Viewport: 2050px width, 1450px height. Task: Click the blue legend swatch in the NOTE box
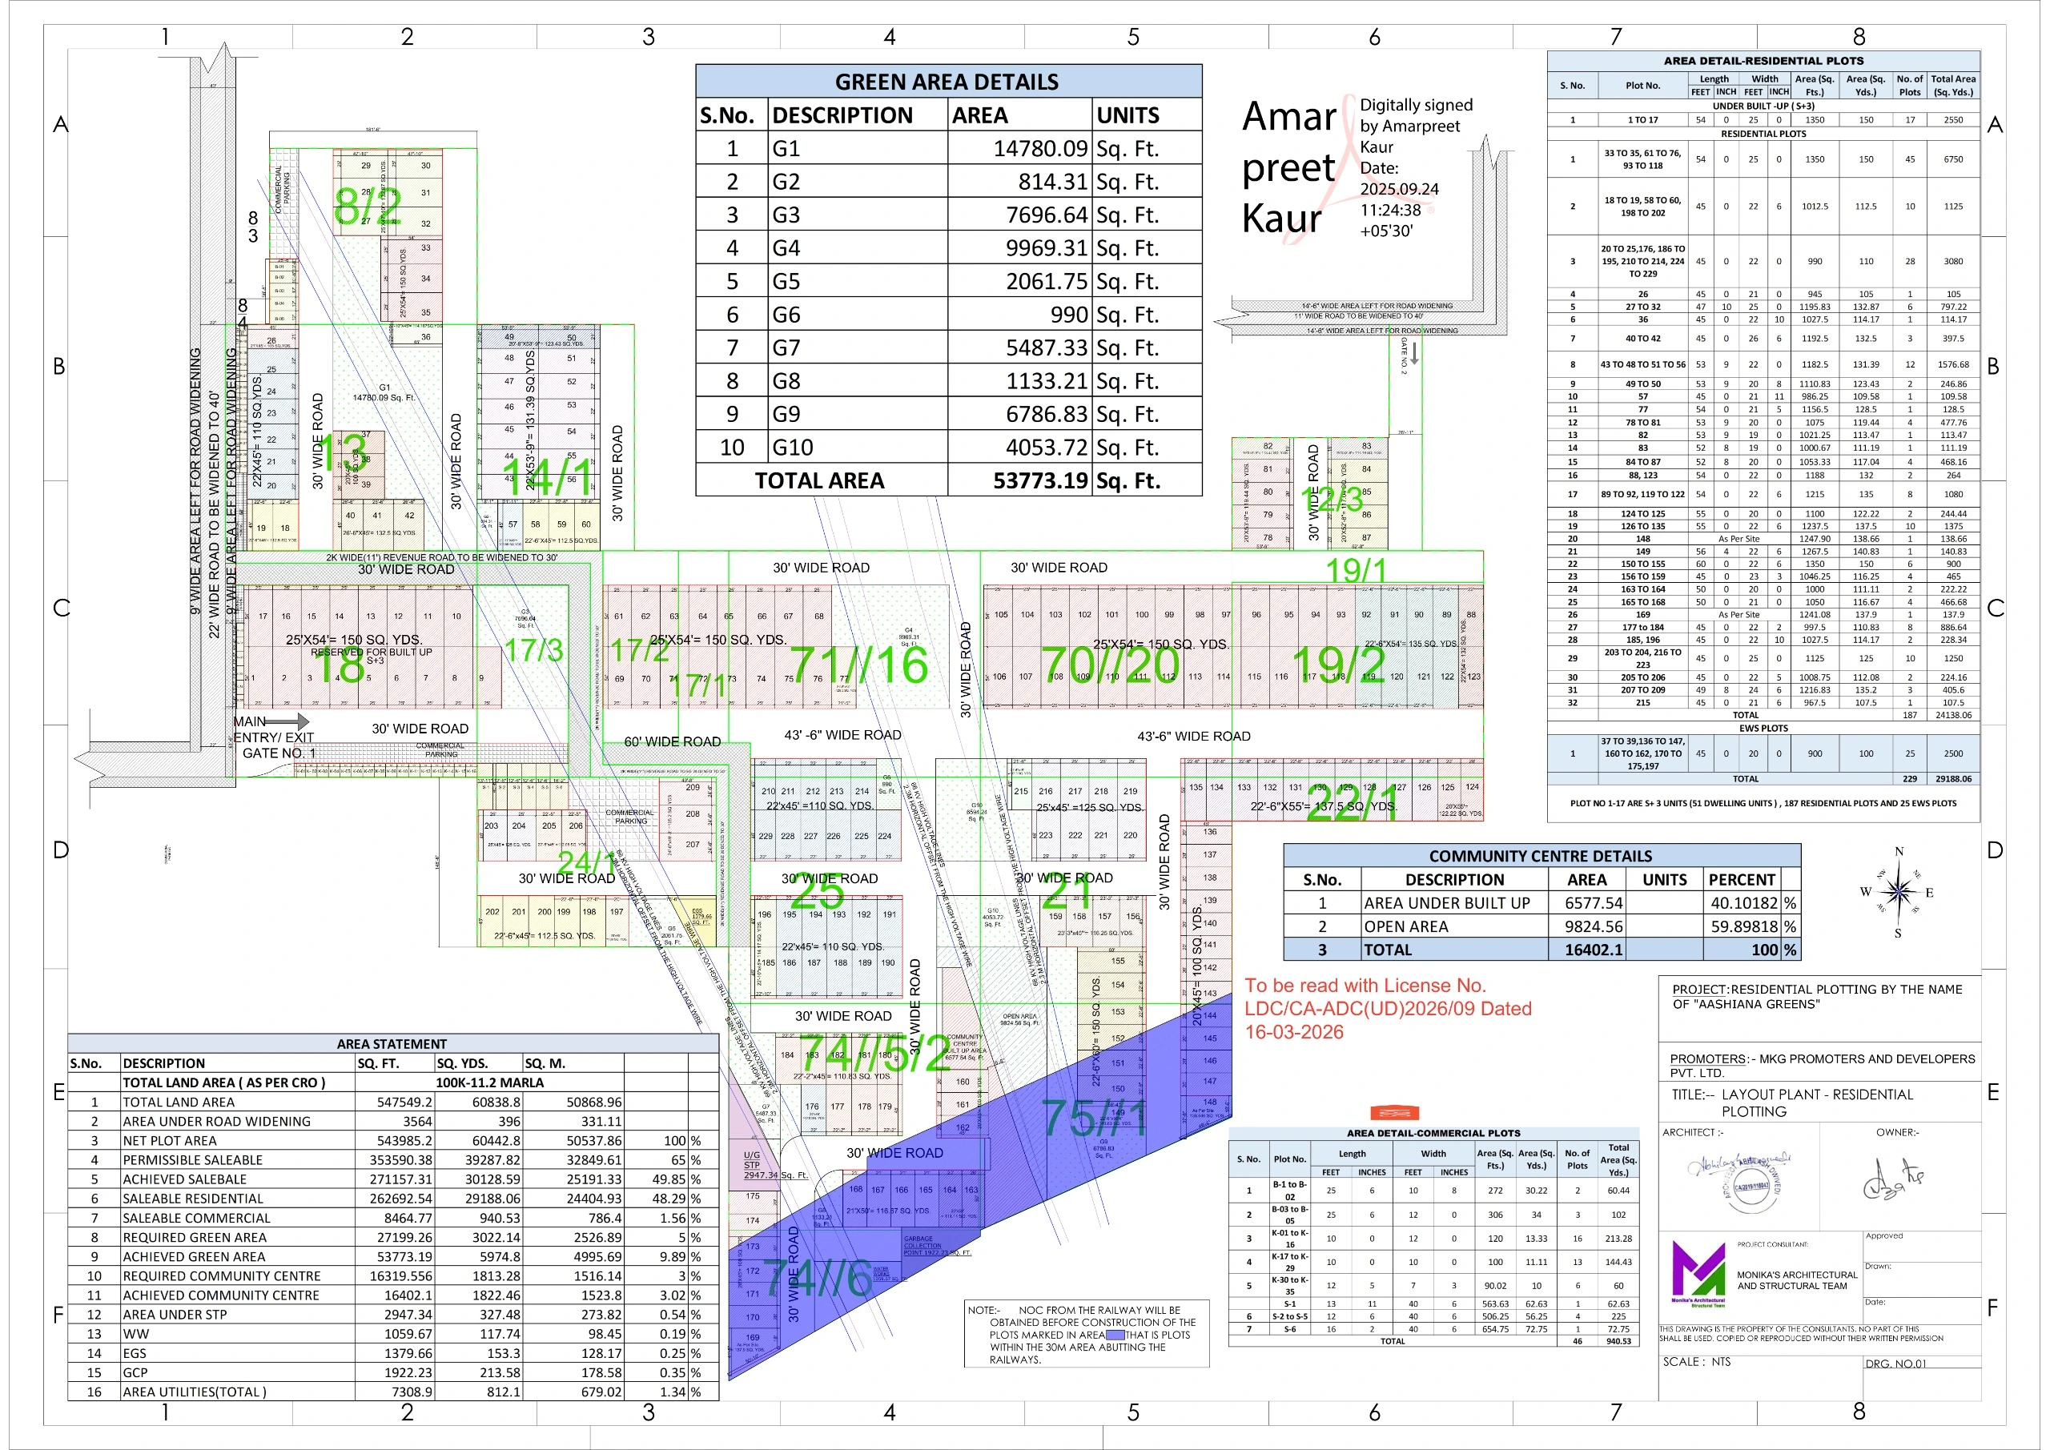1115,1335
